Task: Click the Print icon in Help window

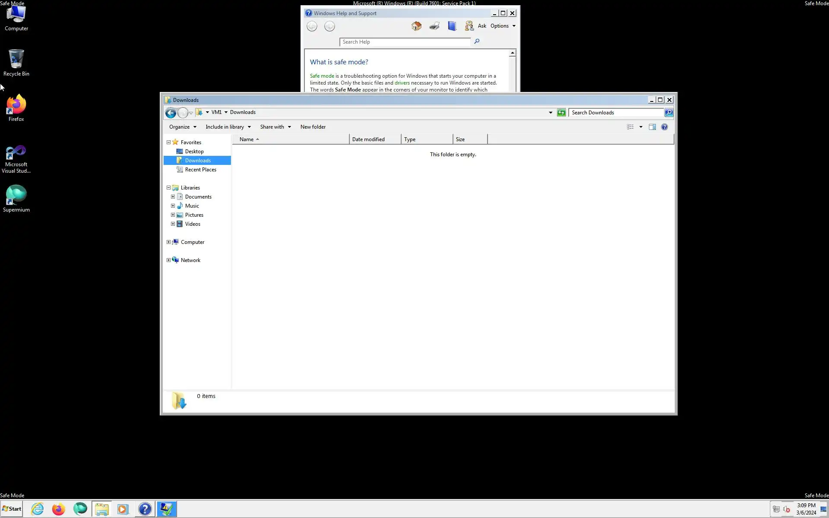Action: coord(434,26)
